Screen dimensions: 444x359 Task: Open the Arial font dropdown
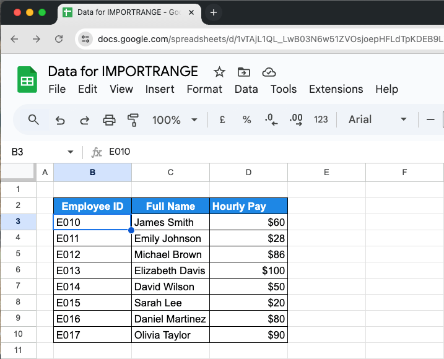pos(377,119)
